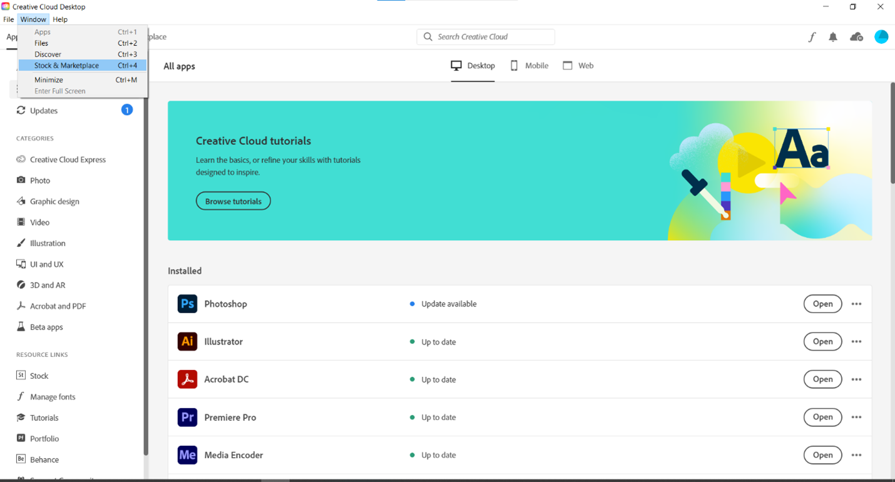Open the notifications bell
Image resolution: width=895 pixels, height=482 pixels.
(833, 37)
